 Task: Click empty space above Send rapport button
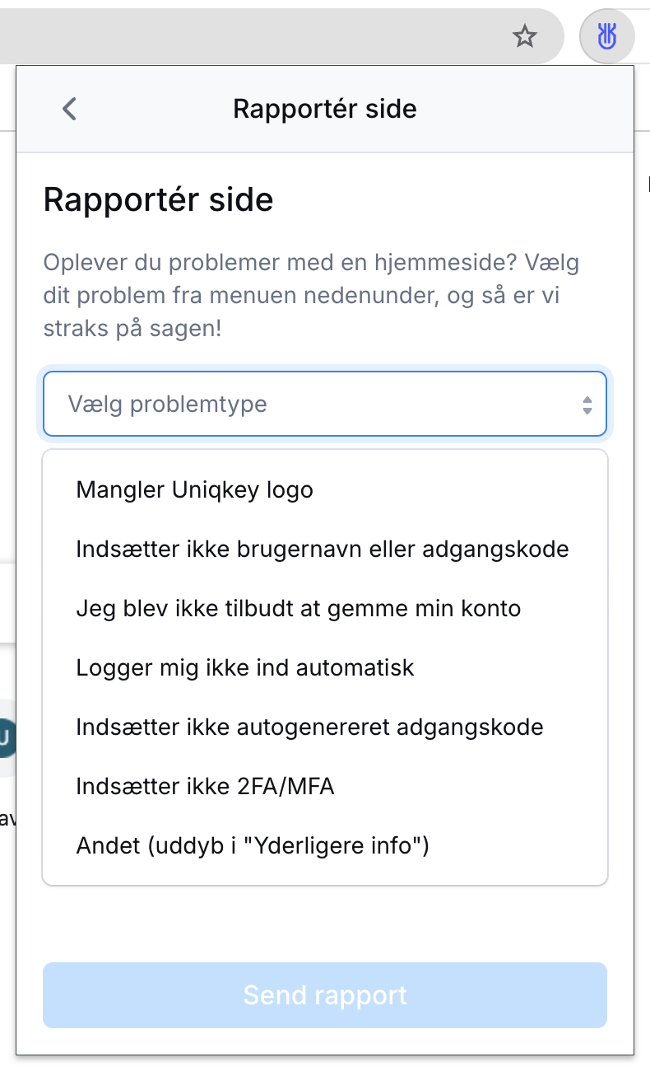click(325, 923)
